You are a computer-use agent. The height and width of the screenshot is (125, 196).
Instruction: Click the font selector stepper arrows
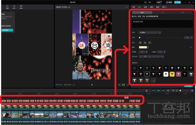point(160,33)
